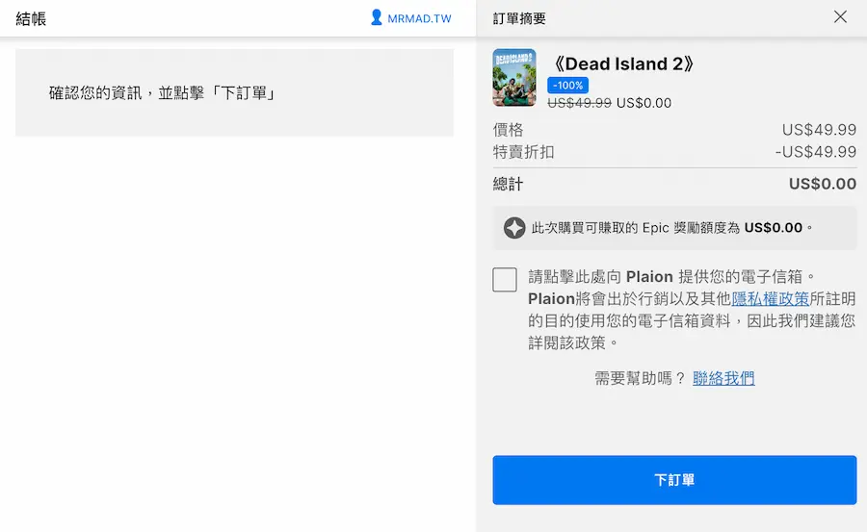
Task: Open the 隱私權政策 privacy policy link
Action: coord(770,298)
